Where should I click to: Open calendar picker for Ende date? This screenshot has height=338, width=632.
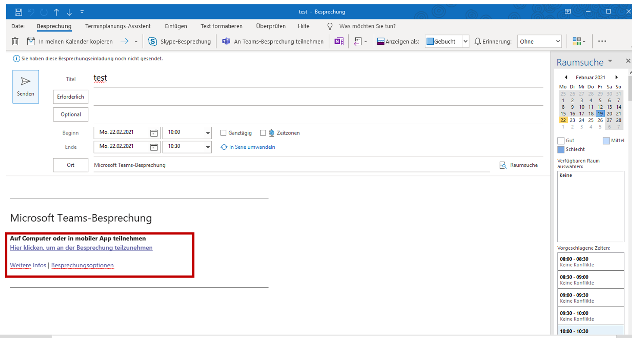point(154,147)
